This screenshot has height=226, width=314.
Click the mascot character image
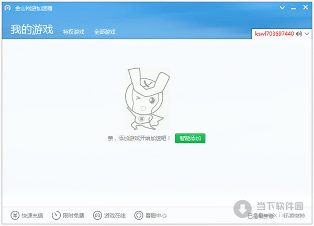[x=148, y=99]
